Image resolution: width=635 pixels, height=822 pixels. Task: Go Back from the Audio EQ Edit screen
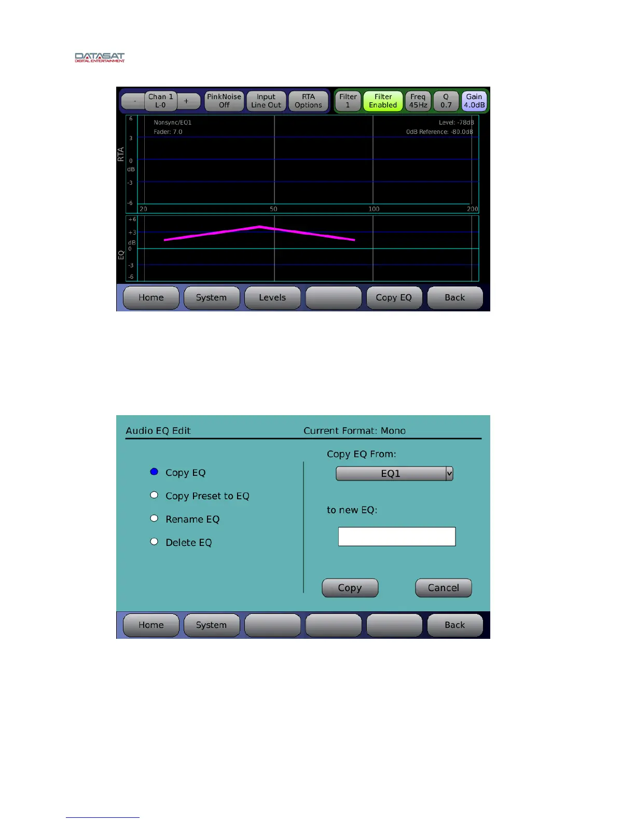[455, 625]
